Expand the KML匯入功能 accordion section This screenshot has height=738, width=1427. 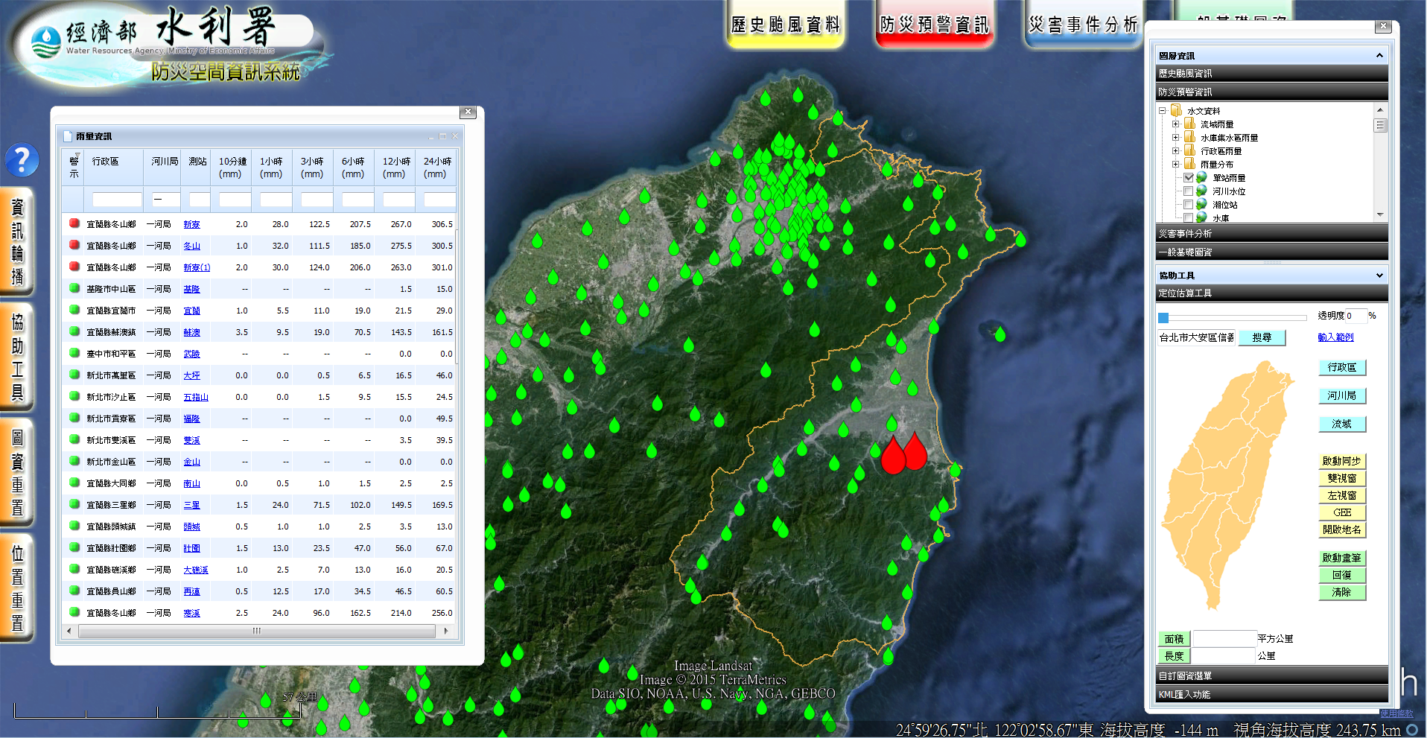point(1272,694)
